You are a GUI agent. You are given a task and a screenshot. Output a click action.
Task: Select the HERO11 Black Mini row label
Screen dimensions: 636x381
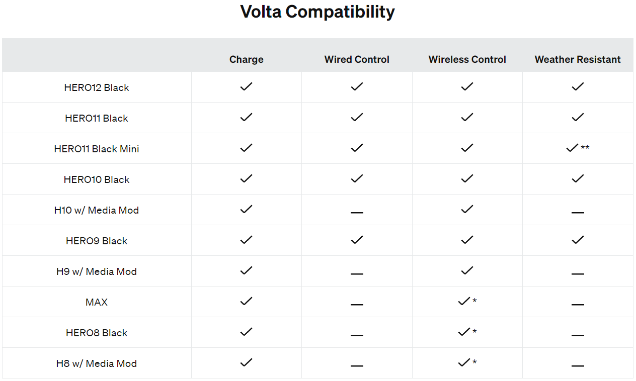[x=97, y=149]
